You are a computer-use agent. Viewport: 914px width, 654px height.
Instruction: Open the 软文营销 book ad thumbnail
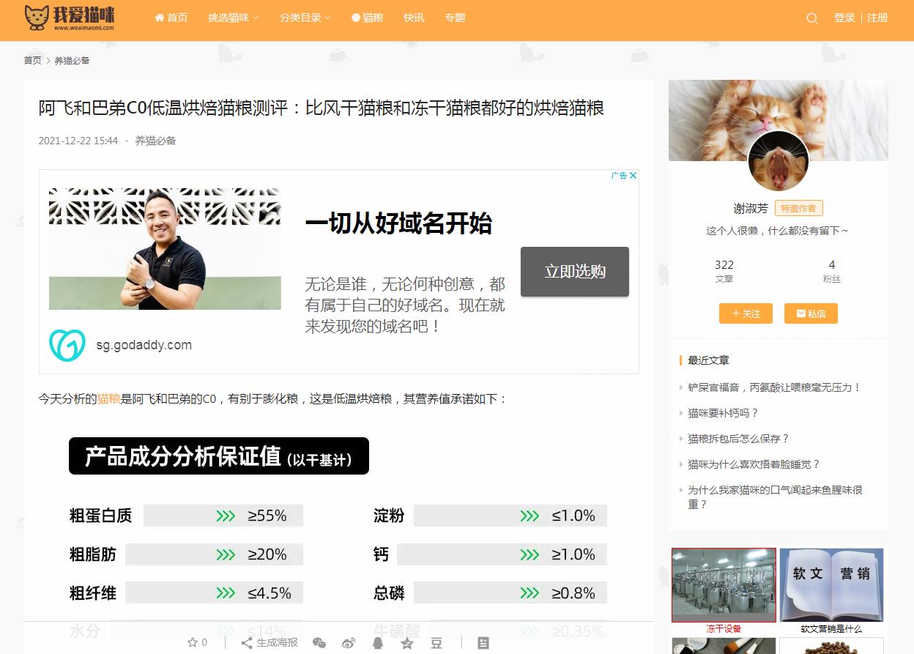[831, 585]
